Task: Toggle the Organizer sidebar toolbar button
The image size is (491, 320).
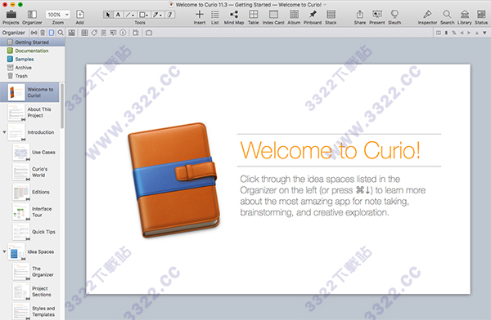Action: coord(32,15)
